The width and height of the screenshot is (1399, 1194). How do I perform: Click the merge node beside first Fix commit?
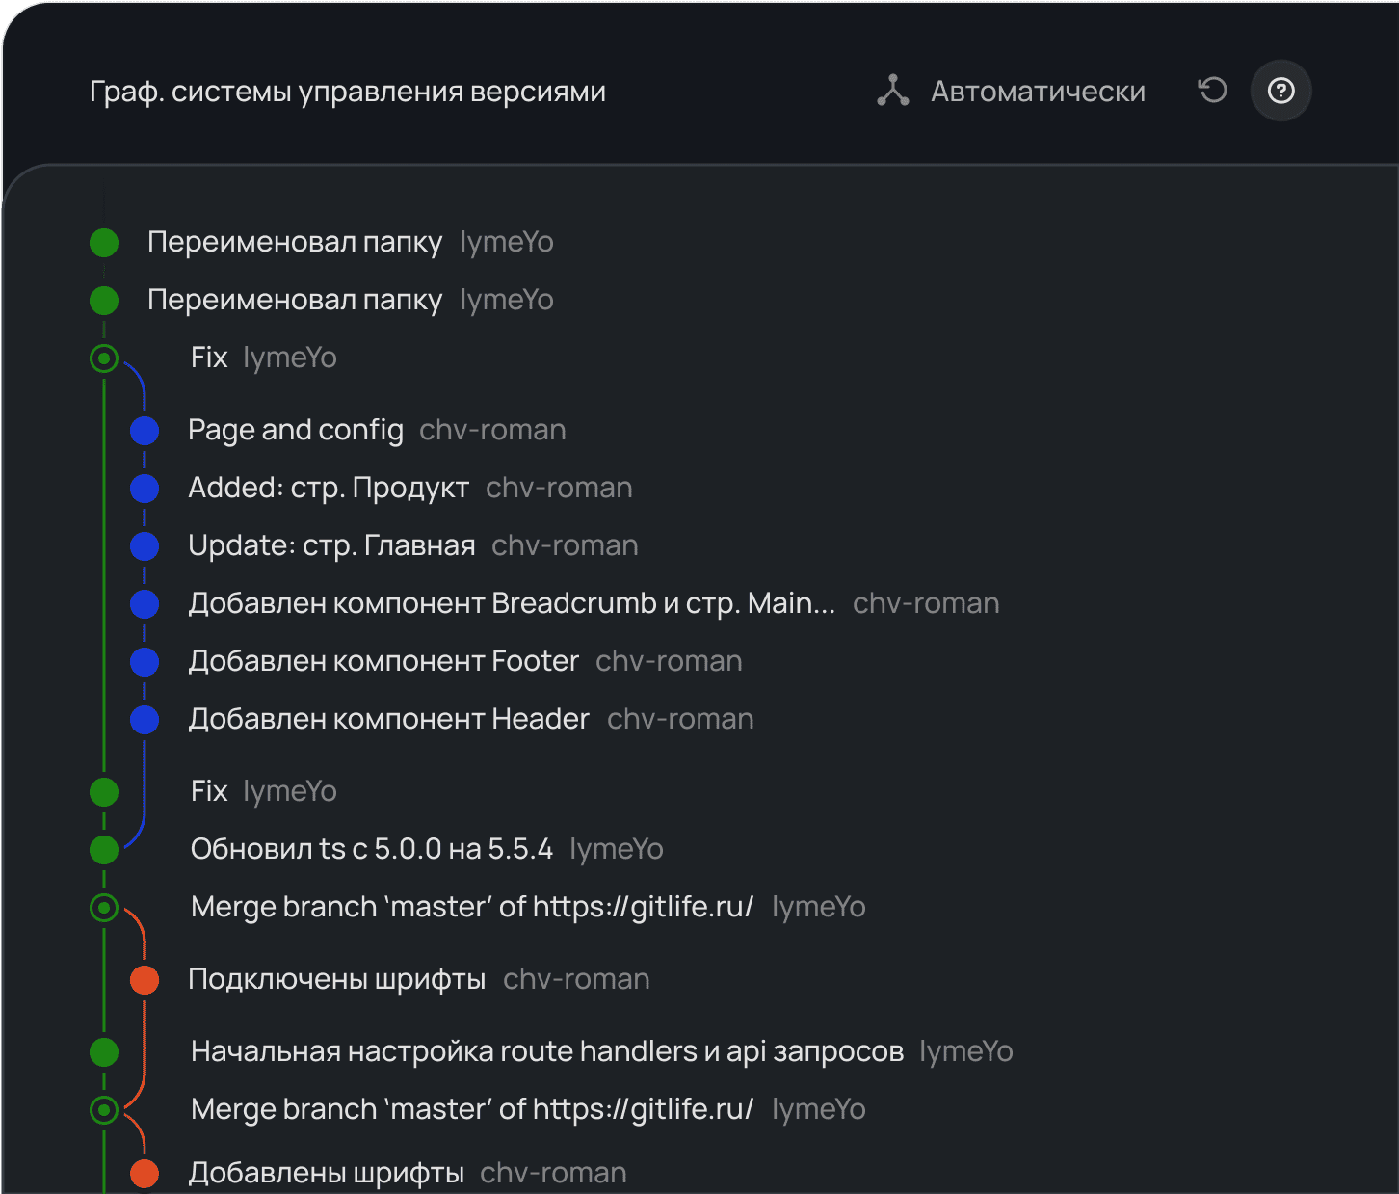click(104, 358)
